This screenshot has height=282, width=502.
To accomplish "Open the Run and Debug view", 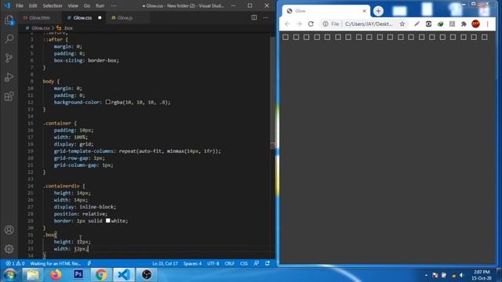I will tap(9, 77).
